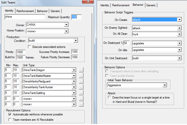Open the On All Clear hunt dropdown

[179, 34]
